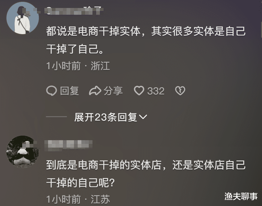Click the chevron beside 展开23条回复

pos(143,117)
